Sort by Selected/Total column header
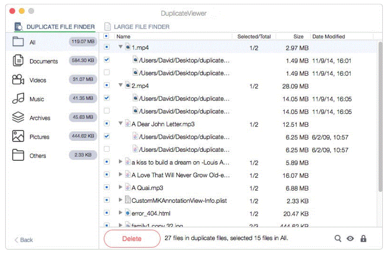This screenshot has width=388, height=254. click(x=254, y=36)
